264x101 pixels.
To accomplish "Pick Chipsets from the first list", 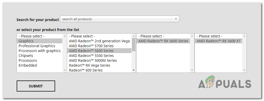I will [39, 56].
